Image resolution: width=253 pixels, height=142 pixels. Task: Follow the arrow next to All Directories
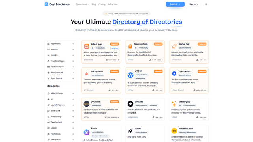coord(73,93)
